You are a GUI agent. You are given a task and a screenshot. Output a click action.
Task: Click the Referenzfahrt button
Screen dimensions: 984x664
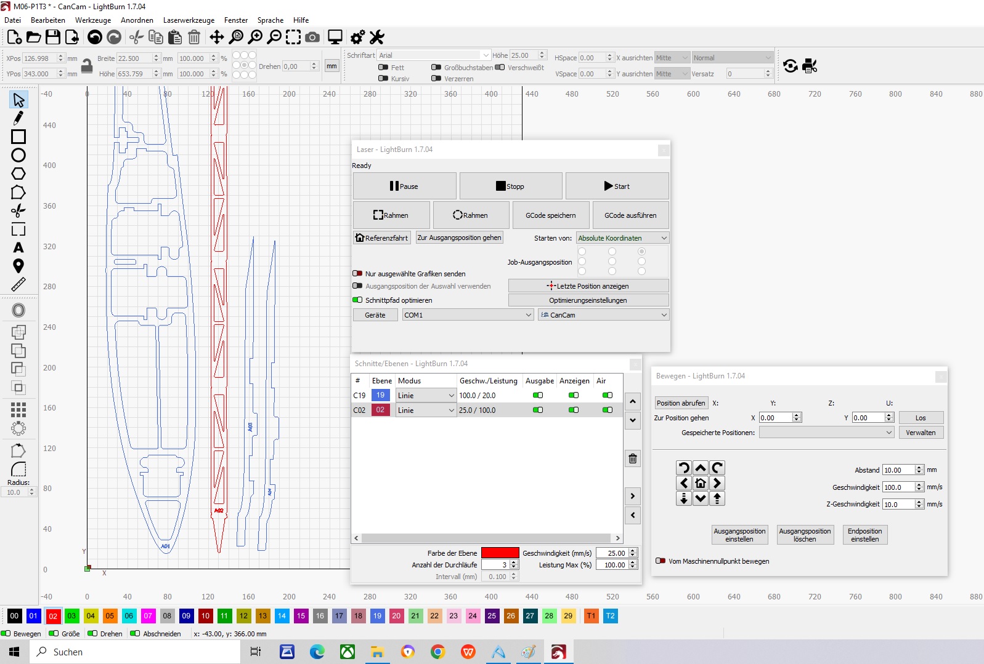click(382, 238)
